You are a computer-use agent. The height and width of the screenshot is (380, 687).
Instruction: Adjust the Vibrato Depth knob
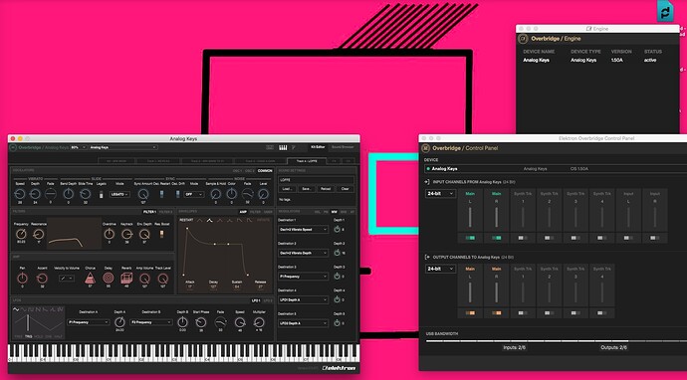pyautogui.click(x=35, y=194)
